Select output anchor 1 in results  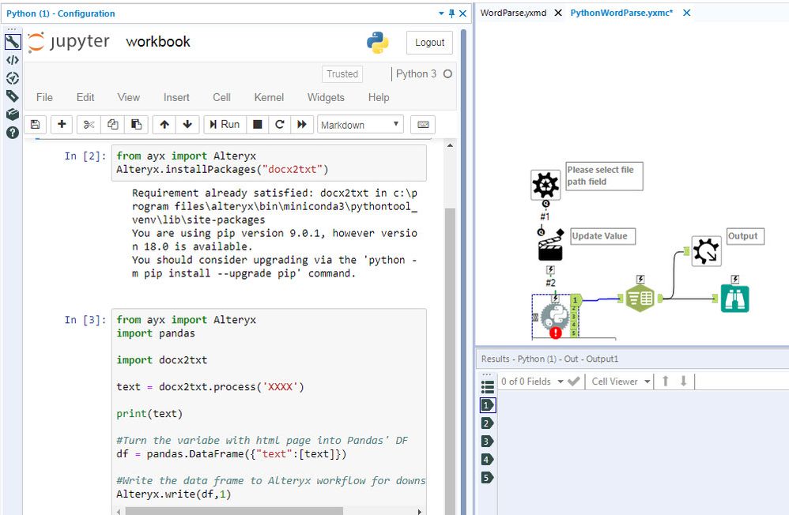pos(487,405)
